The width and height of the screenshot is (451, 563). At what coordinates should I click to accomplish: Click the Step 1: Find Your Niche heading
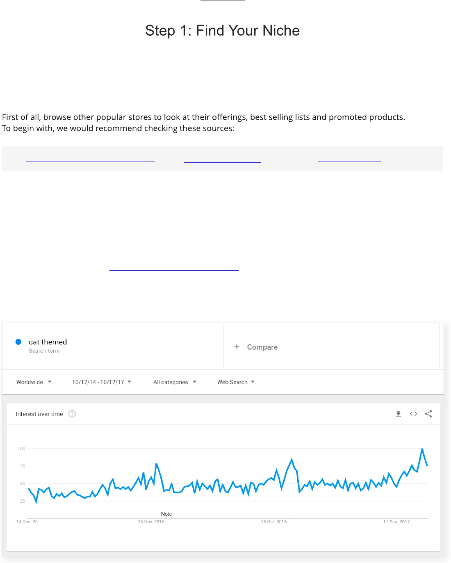point(222,30)
